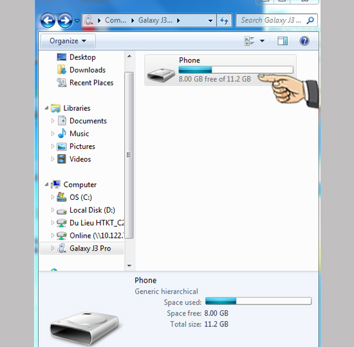Open the view options dropdown arrow
Viewport: 354px width, 347px height.
[262, 41]
